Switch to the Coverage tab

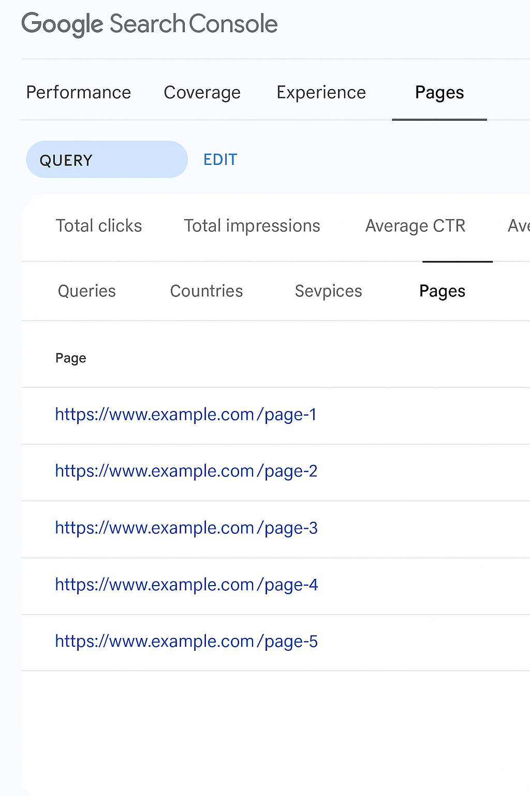point(202,92)
